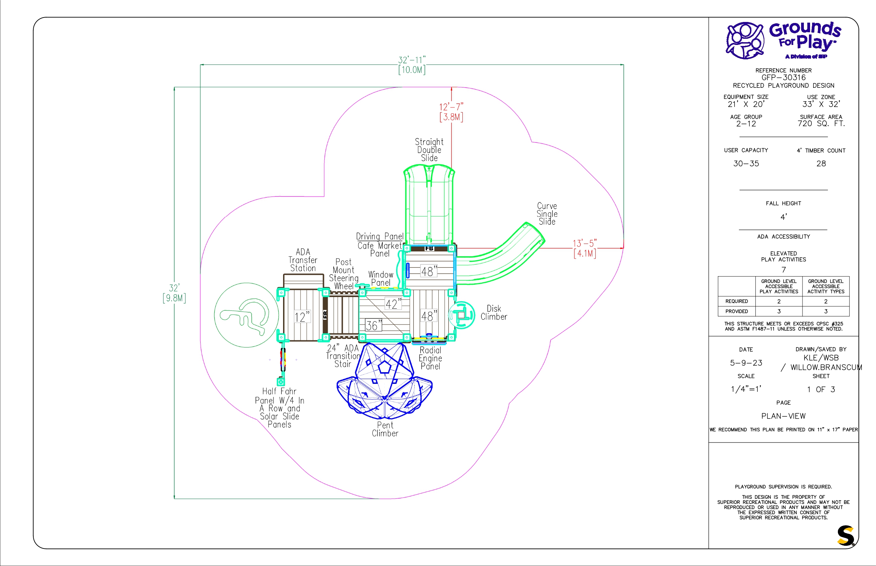The height and width of the screenshot is (566, 876).
Task: Click the FB tag on upper deck
Action: tap(429, 249)
